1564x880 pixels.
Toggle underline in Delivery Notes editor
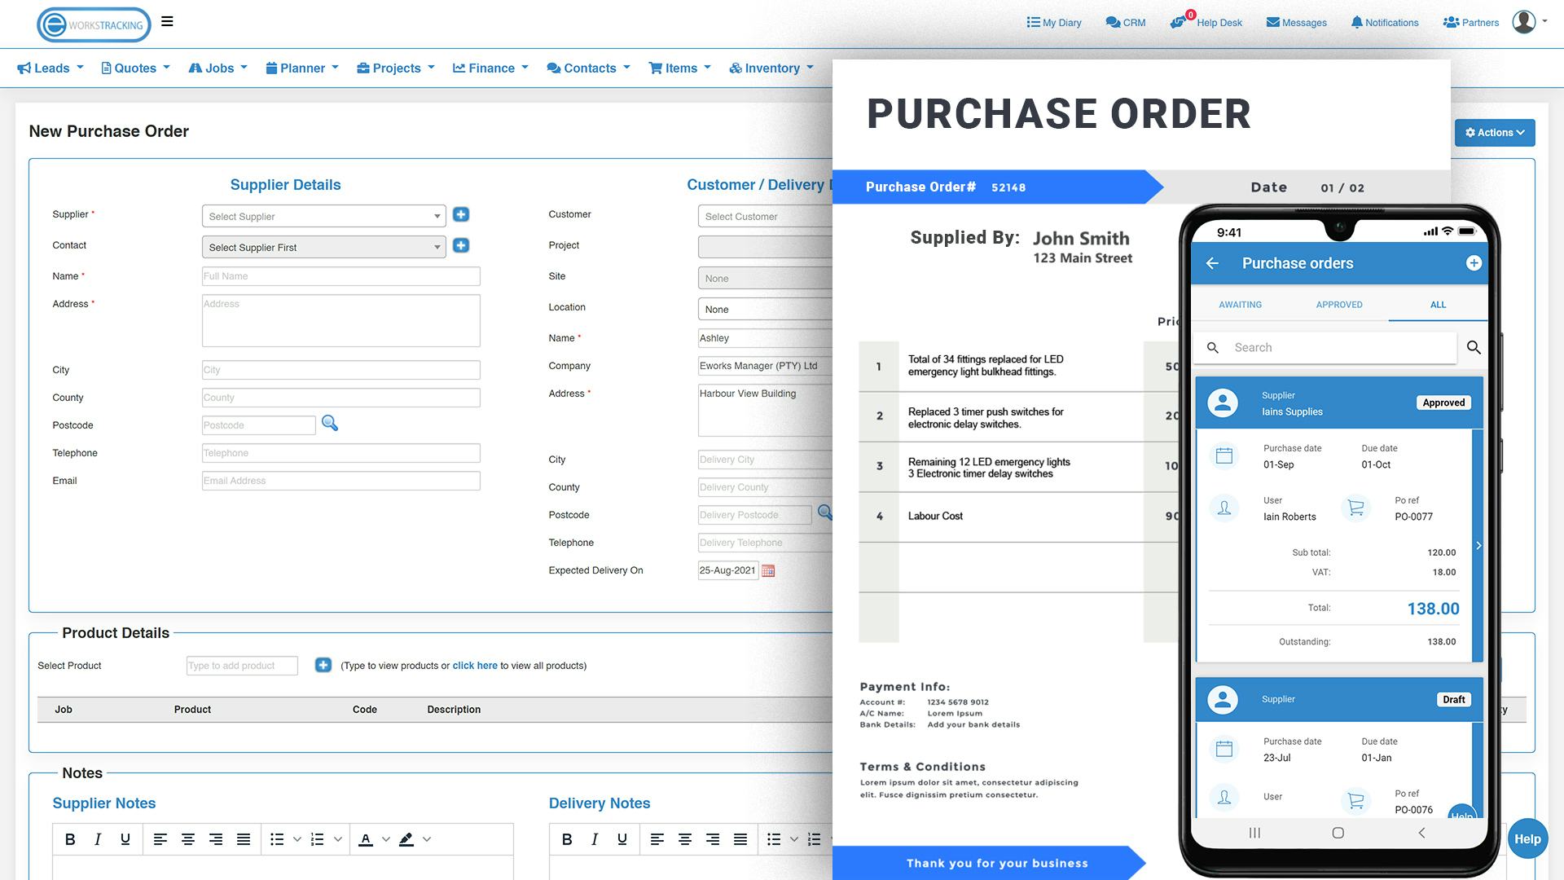coord(622,839)
